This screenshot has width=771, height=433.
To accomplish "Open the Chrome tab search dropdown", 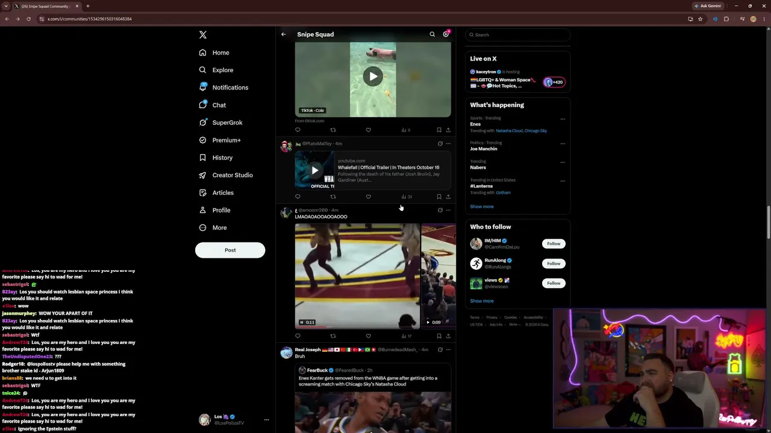I will (6, 6).
